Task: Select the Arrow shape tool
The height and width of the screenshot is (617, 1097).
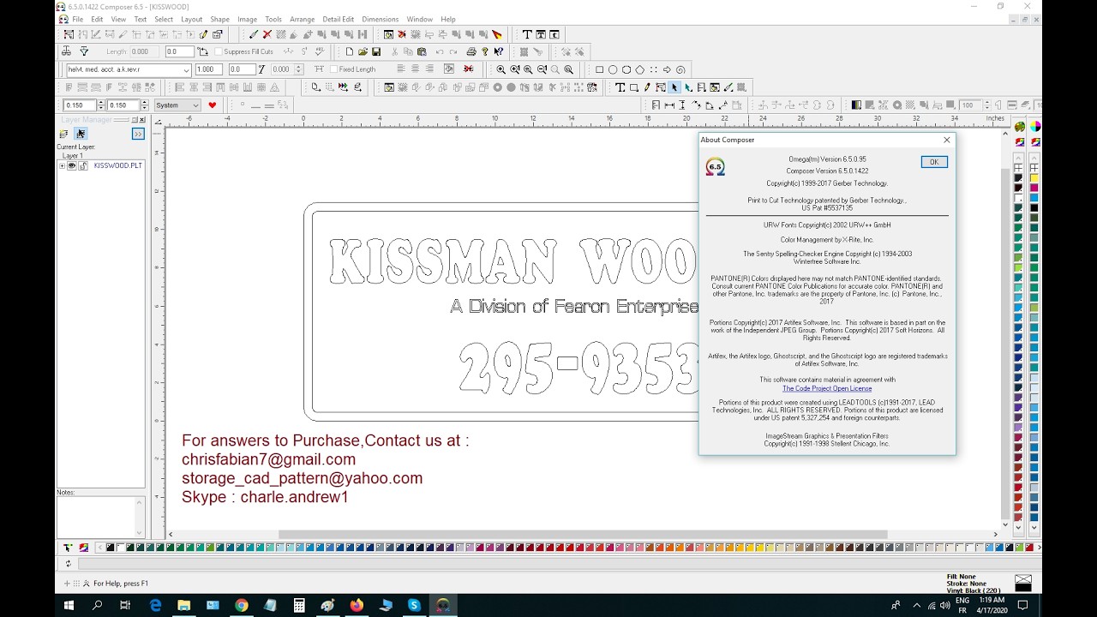Action: tap(667, 69)
